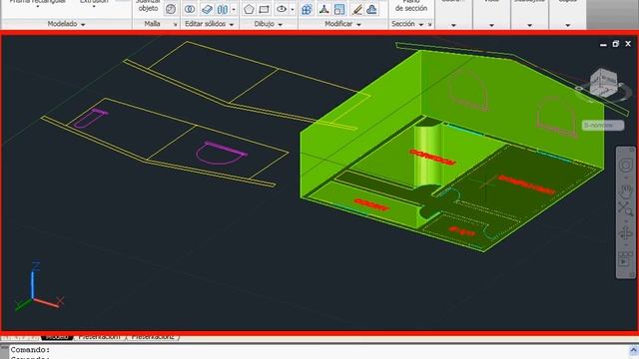Expand the third collapsed ribbon panel after Sección
Screen dimensions: 639x359
(x=529, y=25)
